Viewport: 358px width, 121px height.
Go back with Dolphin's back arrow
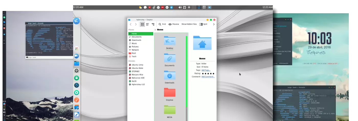click(x=131, y=24)
